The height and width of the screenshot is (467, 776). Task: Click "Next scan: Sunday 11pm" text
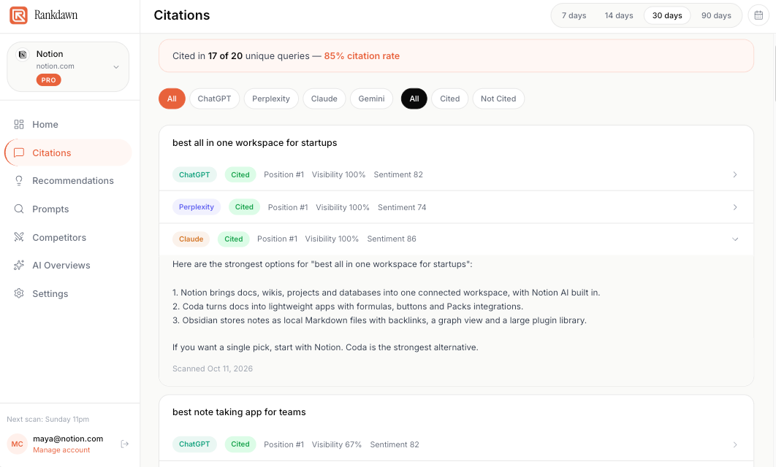(48, 420)
